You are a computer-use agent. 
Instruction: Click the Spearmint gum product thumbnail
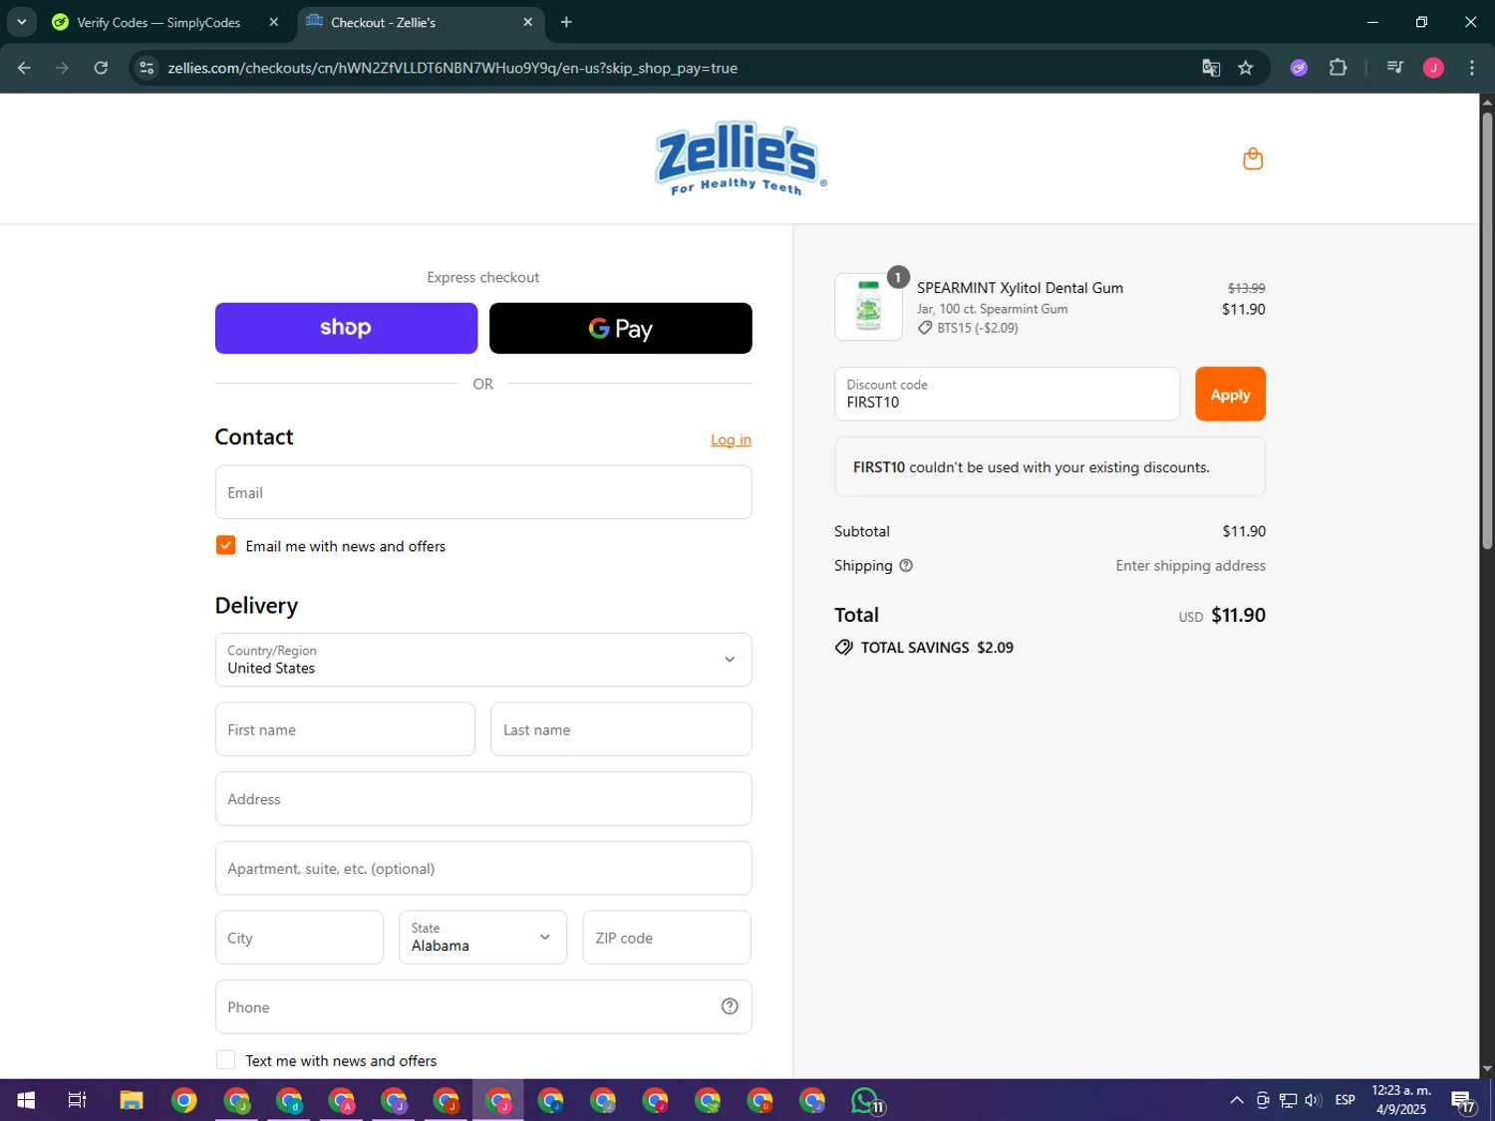[868, 307]
